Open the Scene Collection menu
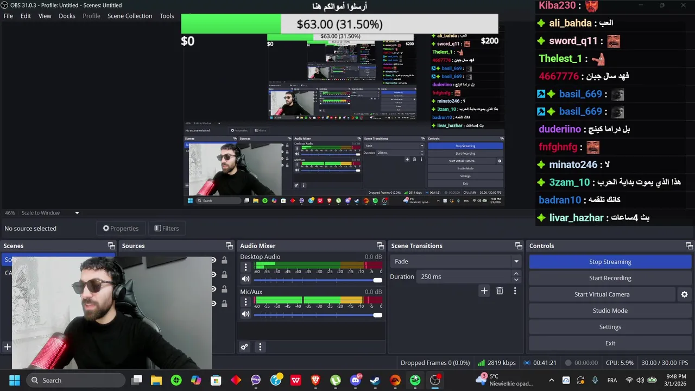The image size is (695, 391). tap(130, 16)
